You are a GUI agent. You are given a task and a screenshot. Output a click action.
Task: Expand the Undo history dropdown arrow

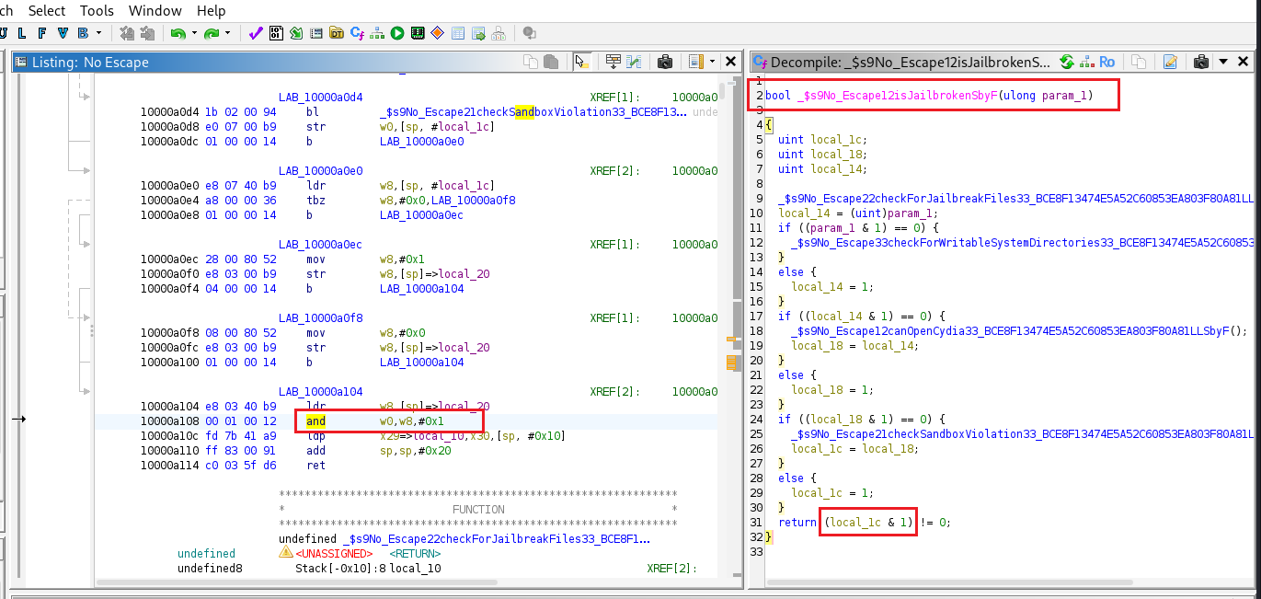point(194,34)
